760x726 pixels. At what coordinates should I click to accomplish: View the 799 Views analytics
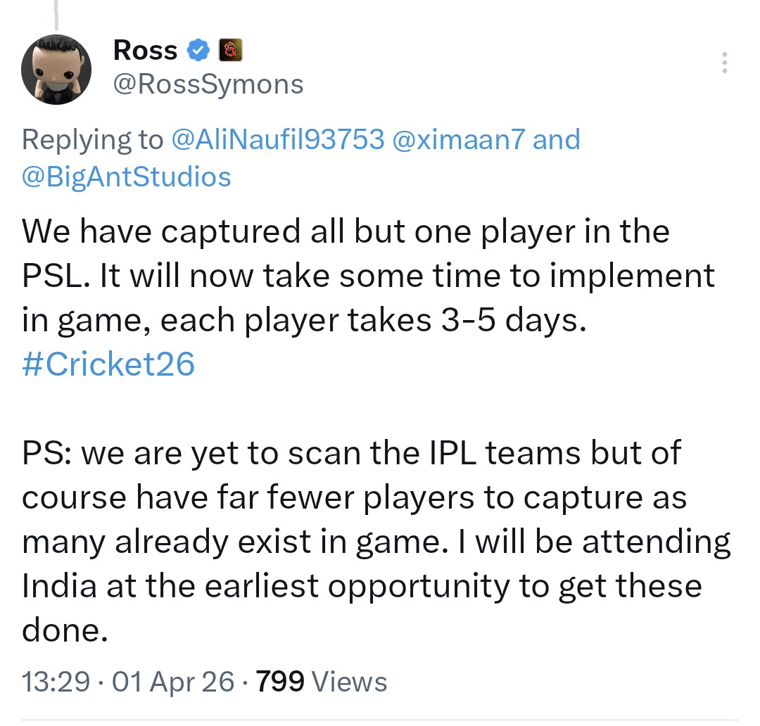[x=322, y=682]
